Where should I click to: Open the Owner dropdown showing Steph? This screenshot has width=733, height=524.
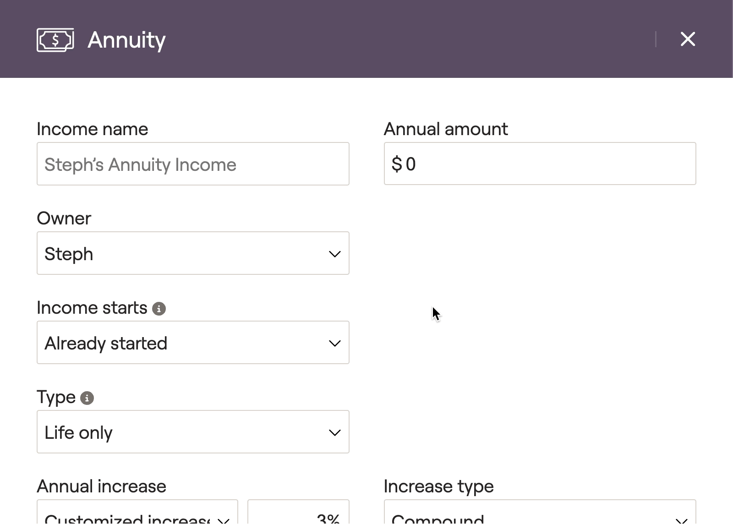(193, 253)
